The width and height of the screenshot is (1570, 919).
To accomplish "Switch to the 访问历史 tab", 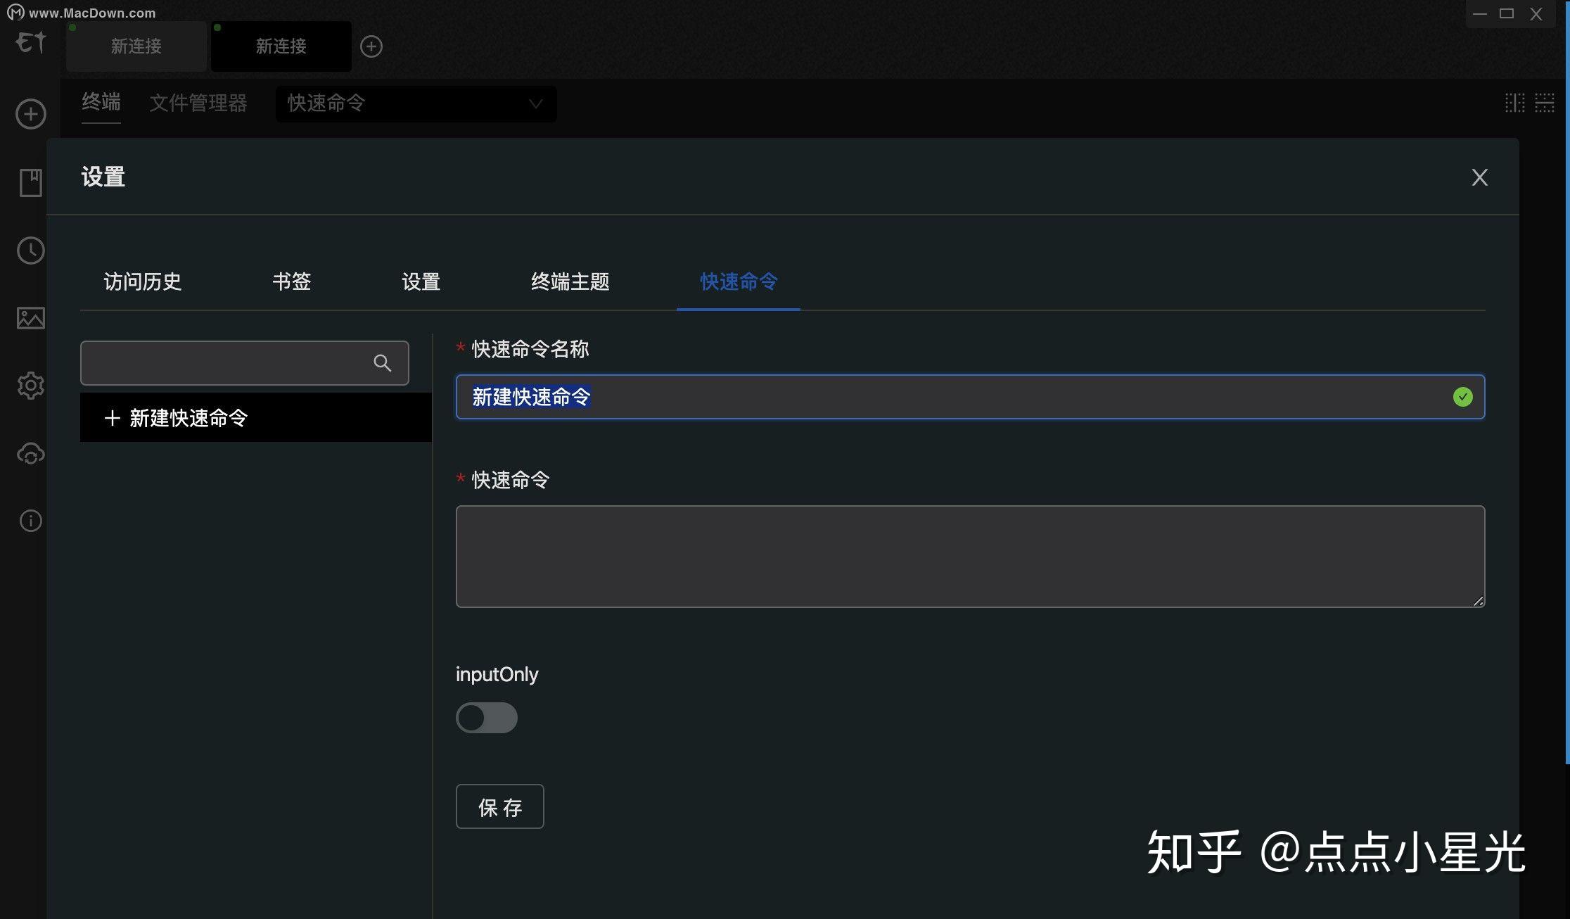I will coord(143,281).
